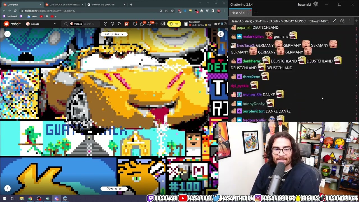
Task: Click username trivium159 in chat
Action: click(252, 95)
